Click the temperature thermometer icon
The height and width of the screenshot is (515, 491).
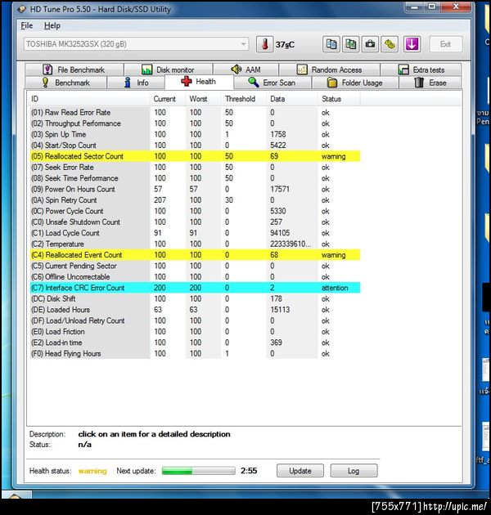pos(265,44)
